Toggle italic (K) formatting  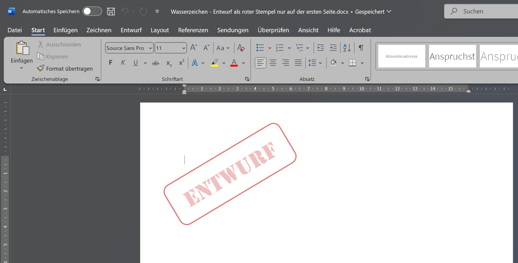coord(123,63)
